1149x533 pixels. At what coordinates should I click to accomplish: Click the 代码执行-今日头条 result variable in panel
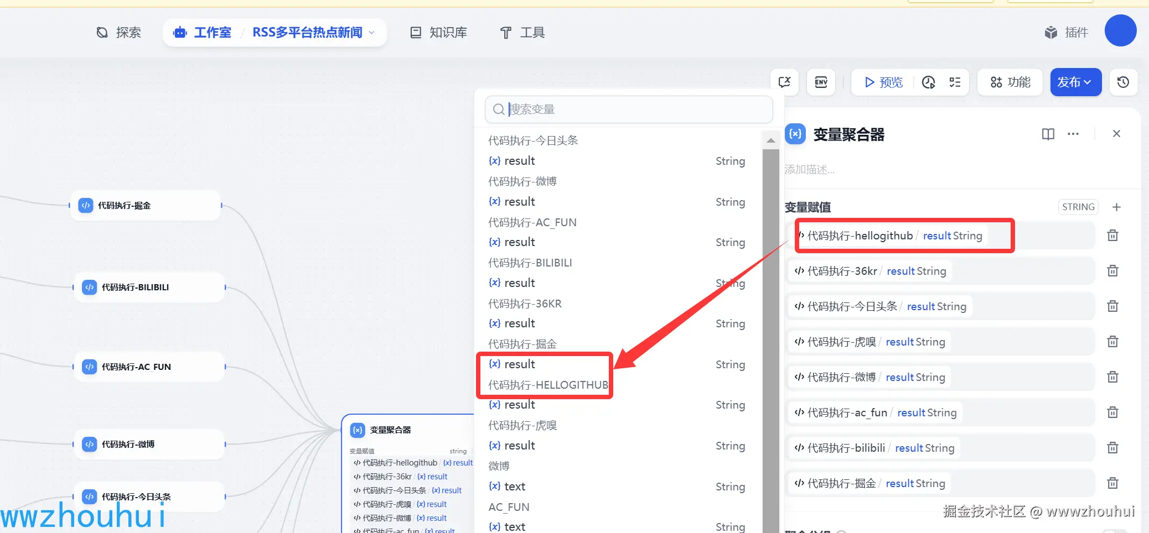[x=880, y=307]
